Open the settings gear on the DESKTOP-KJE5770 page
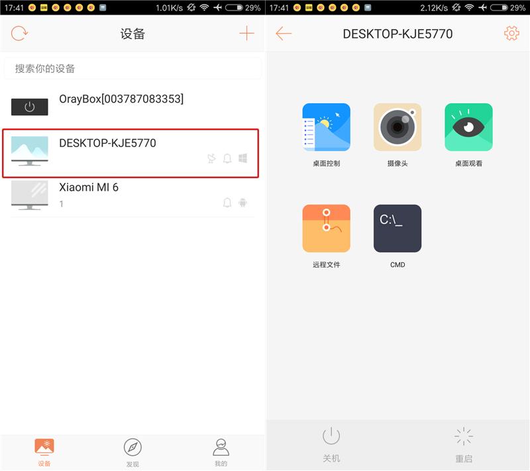The height and width of the screenshot is (471, 530). coord(511,33)
